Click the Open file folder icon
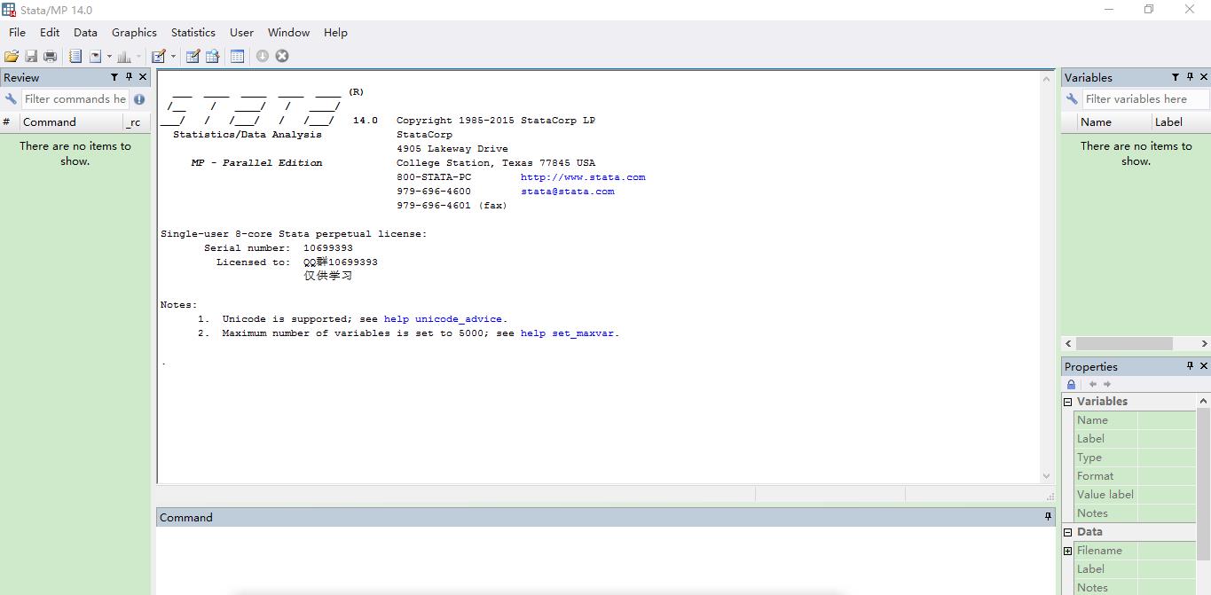Viewport: 1211px width, 595px height. 12,56
